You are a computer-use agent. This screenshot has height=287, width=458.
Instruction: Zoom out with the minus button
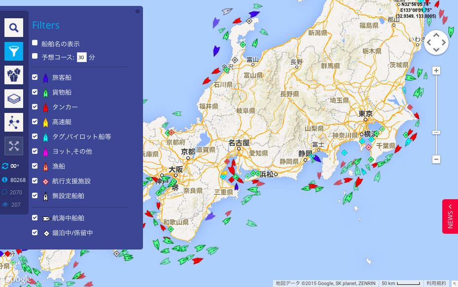pyautogui.click(x=436, y=159)
